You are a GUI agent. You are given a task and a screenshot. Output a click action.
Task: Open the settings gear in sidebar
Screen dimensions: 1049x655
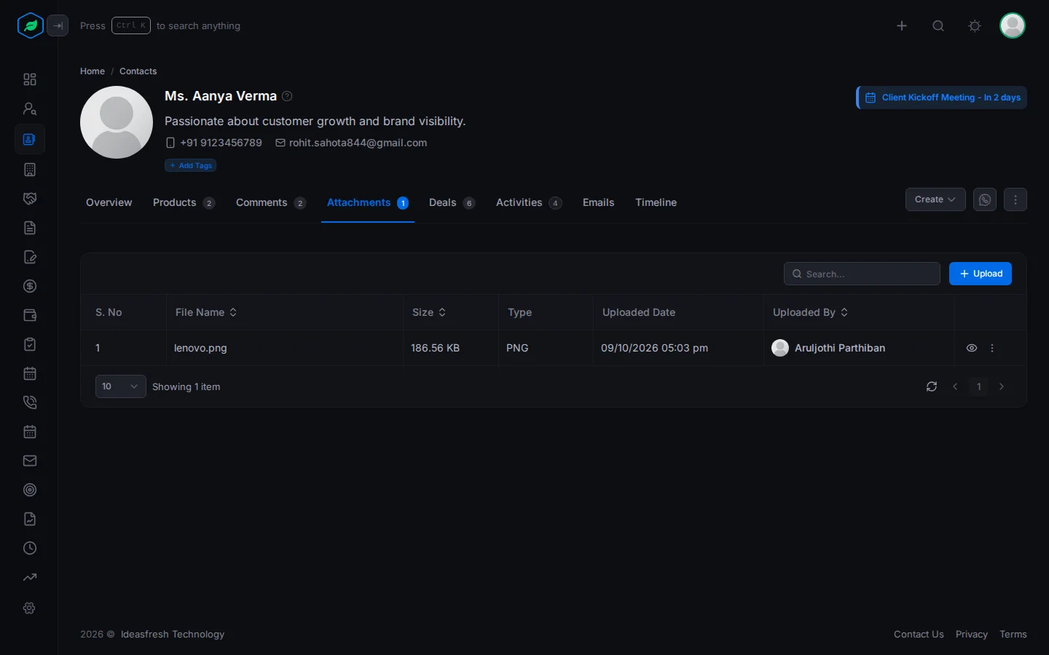coord(30,608)
